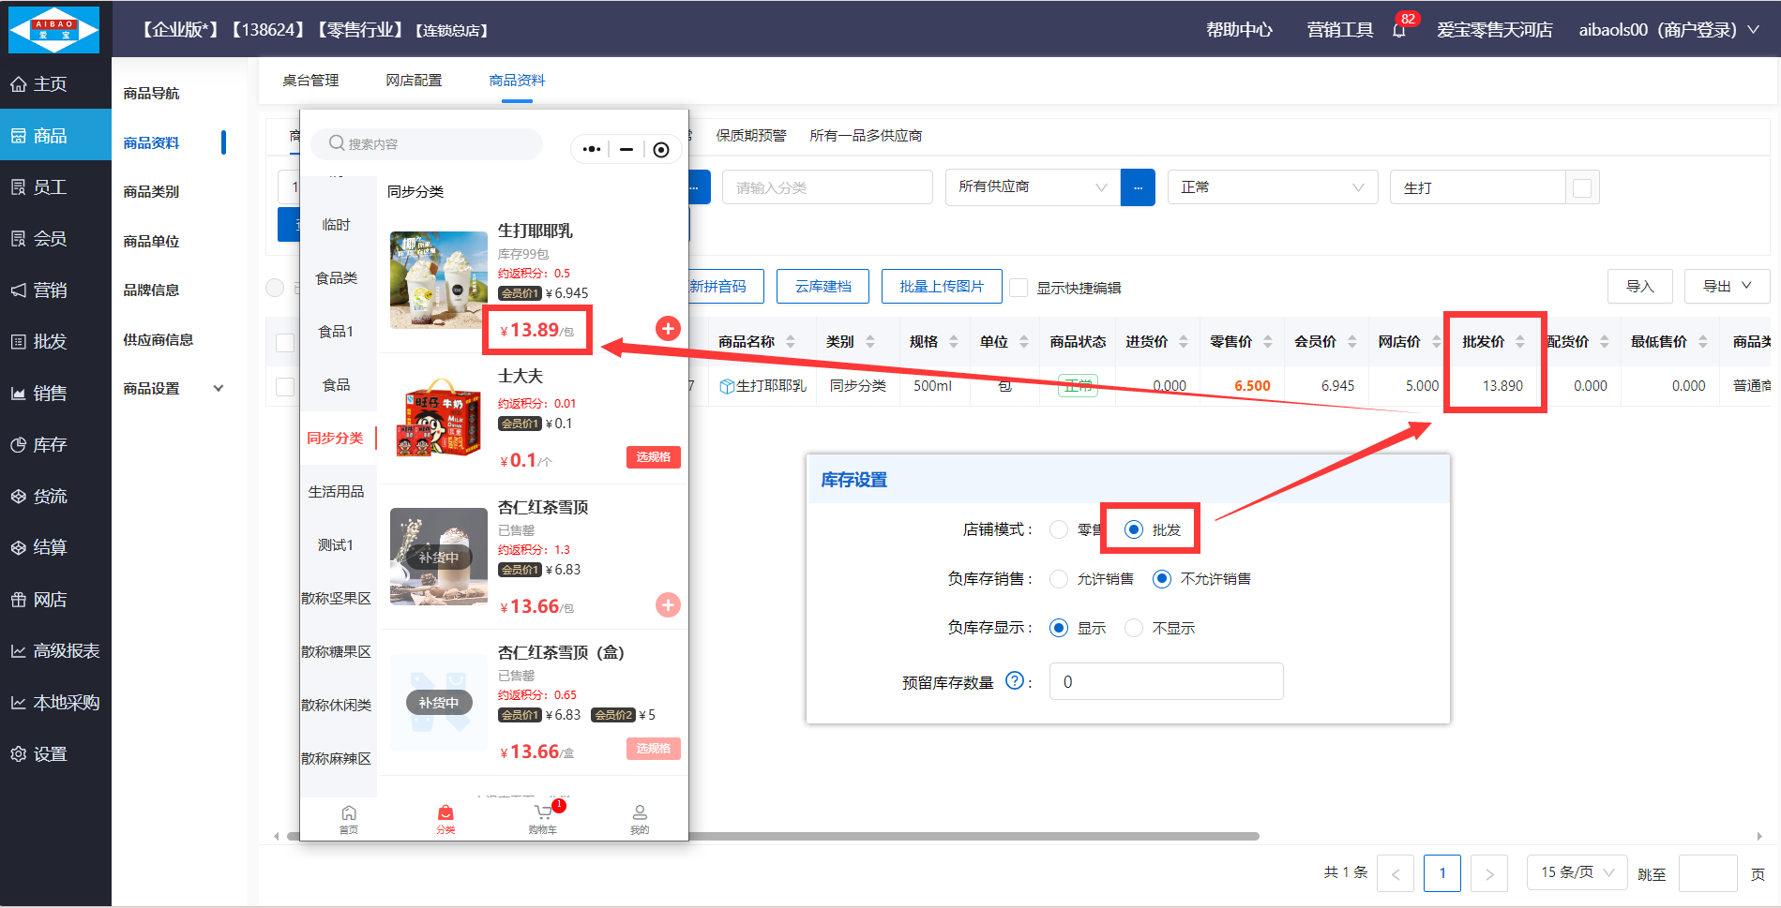Sort by 批发价 column arrows
The width and height of the screenshot is (1781, 908).
click(x=1520, y=342)
